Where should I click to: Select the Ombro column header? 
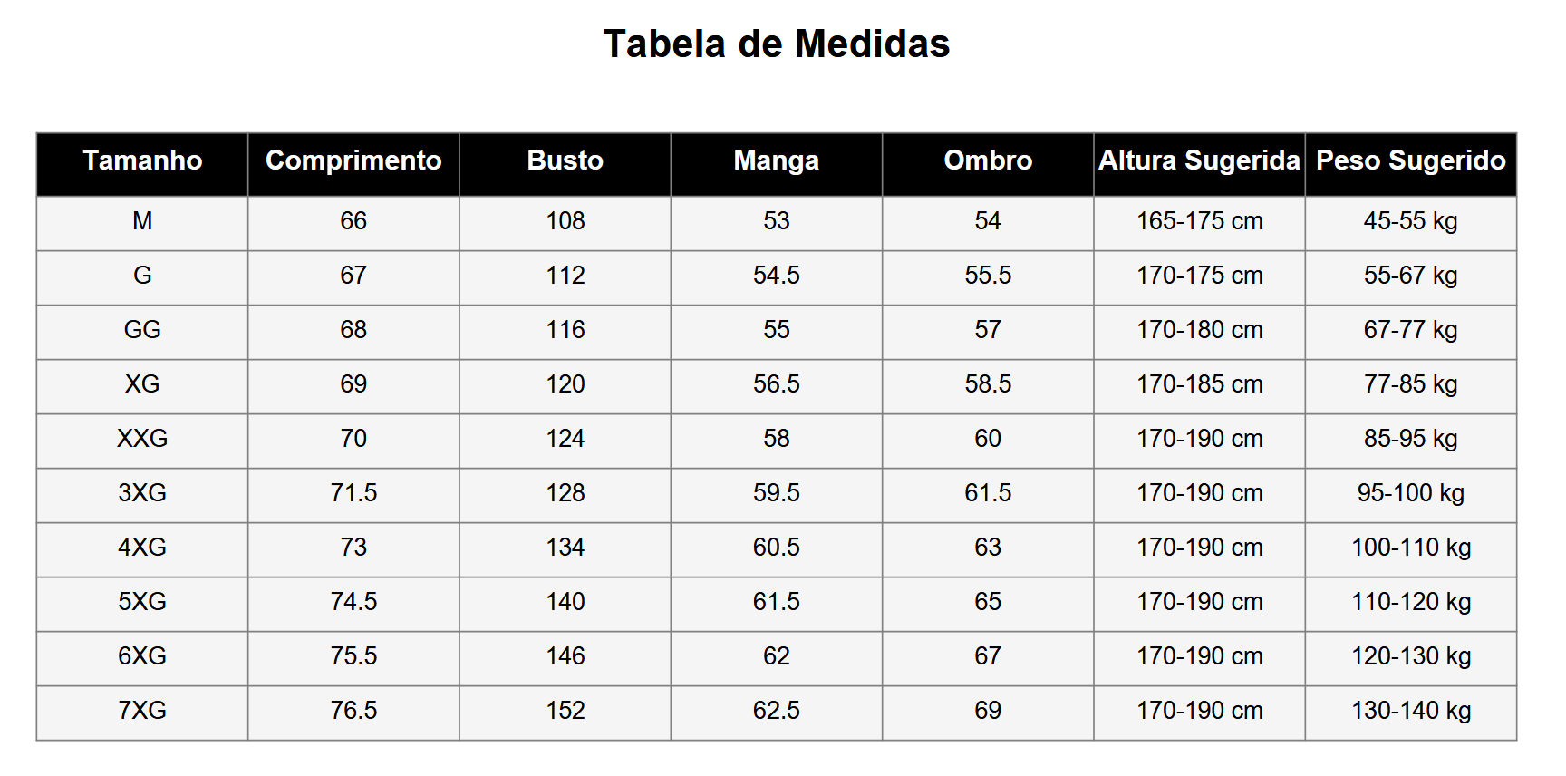988,160
